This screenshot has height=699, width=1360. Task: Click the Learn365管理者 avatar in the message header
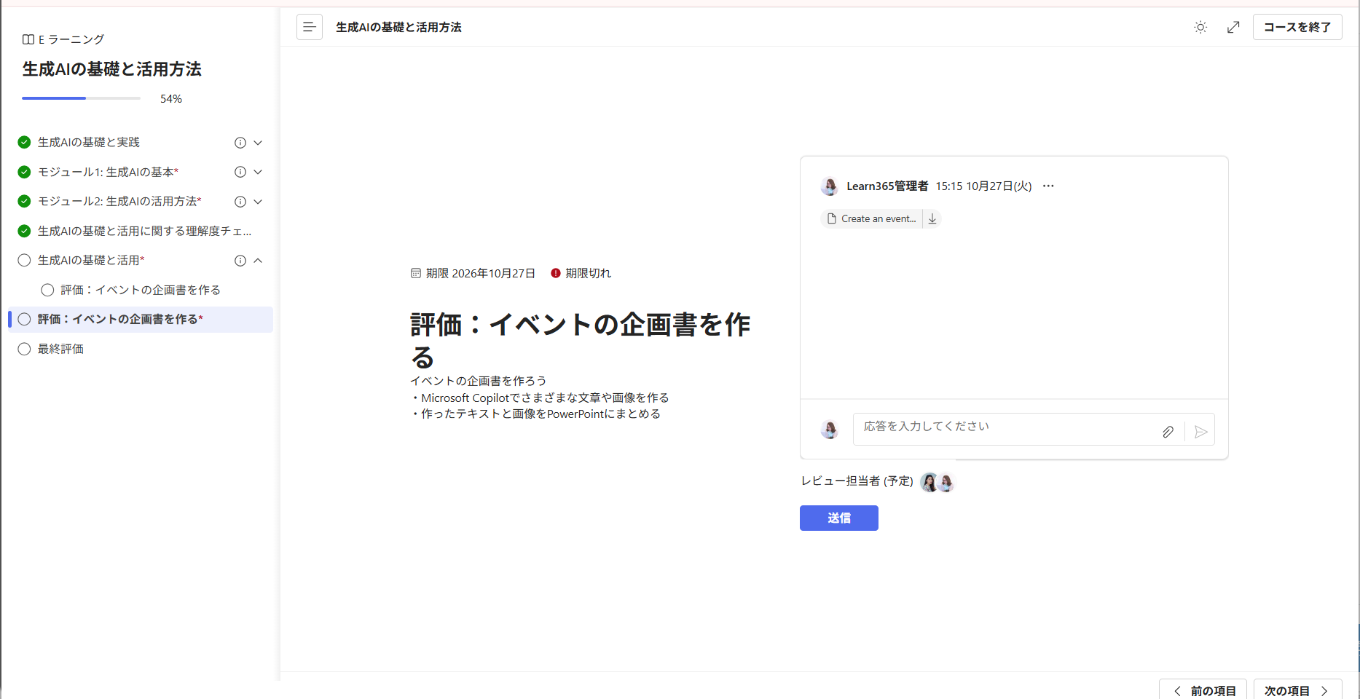point(830,186)
